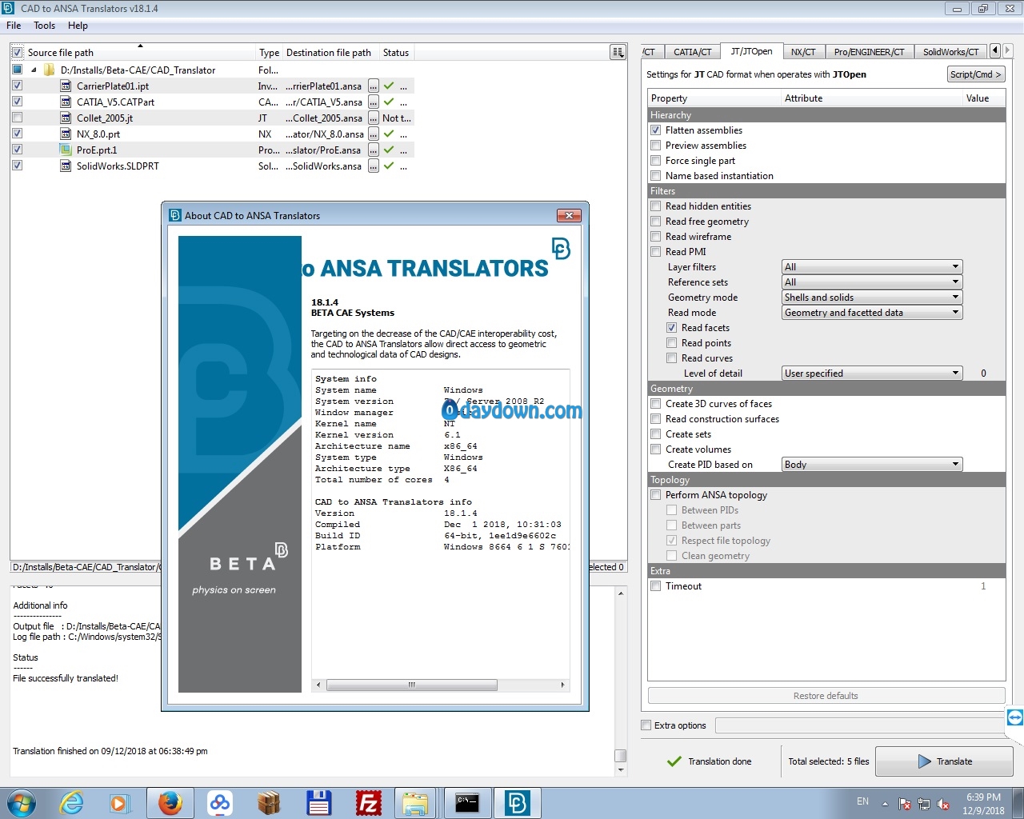1024x819 pixels.
Task: Switch to the NX/CT tab
Action: (803, 52)
